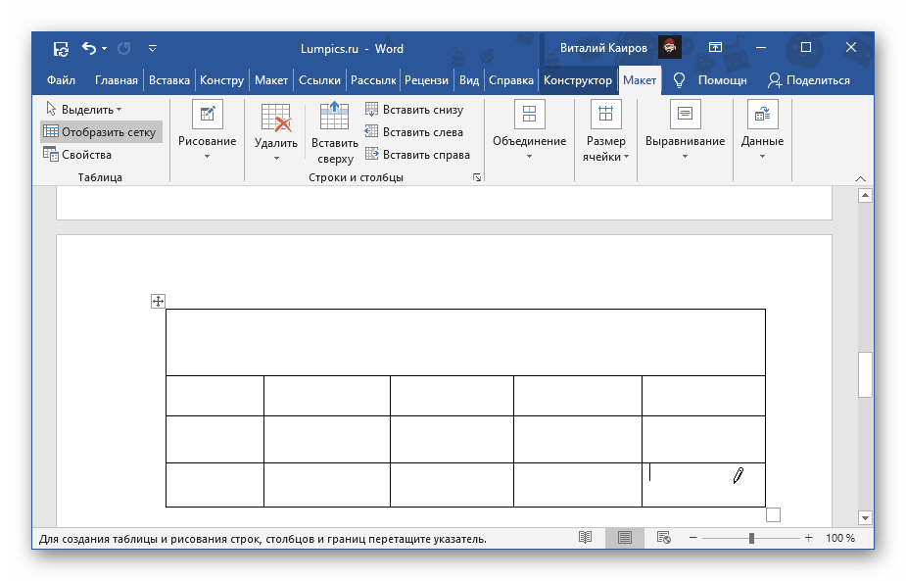Collapse the ribbon with the chevron
Image resolution: width=906 pixels, height=581 pixels.
pyautogui.click(x=860, y=178)
